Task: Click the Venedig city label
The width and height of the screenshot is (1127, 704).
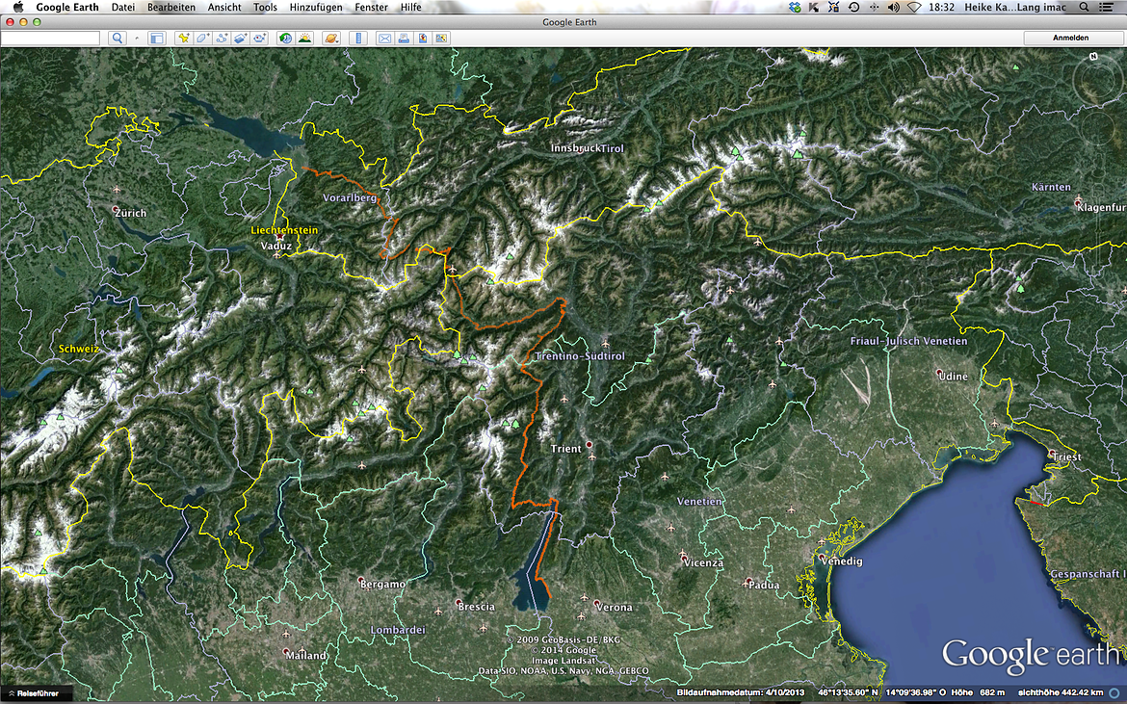Action: click(x=841, y=561)
